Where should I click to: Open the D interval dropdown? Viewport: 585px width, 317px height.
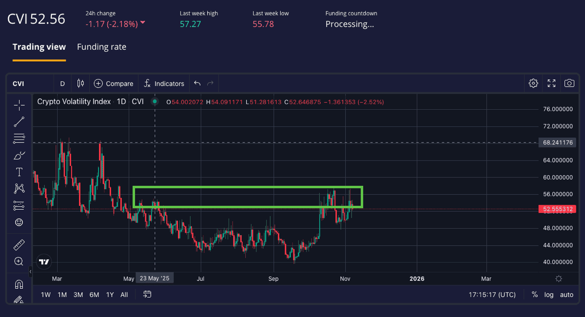coord(62,83)
